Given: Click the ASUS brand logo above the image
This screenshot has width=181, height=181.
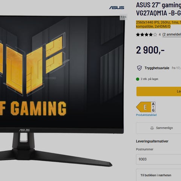Looking at the screenshot, I should (117, 8).
